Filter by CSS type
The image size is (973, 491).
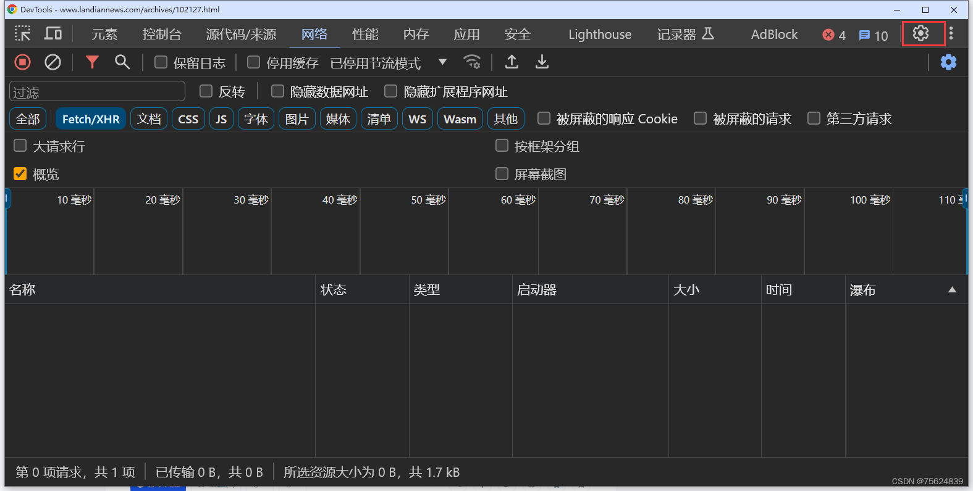point(188,118)
